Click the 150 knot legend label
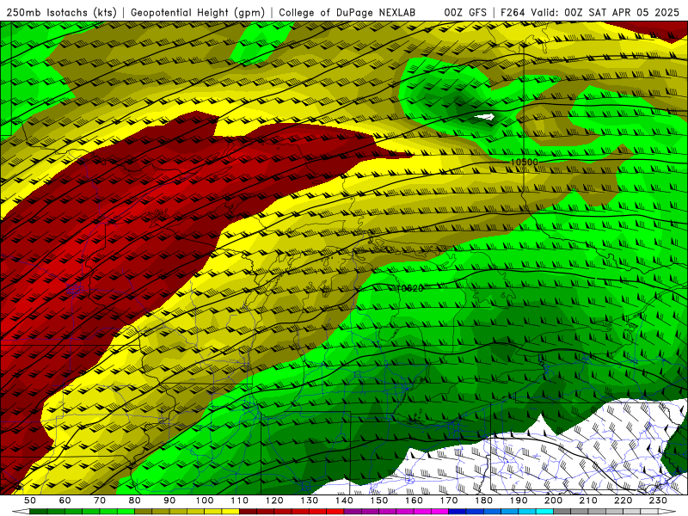Screen dimensions: 688x516 tap(379, 501)
